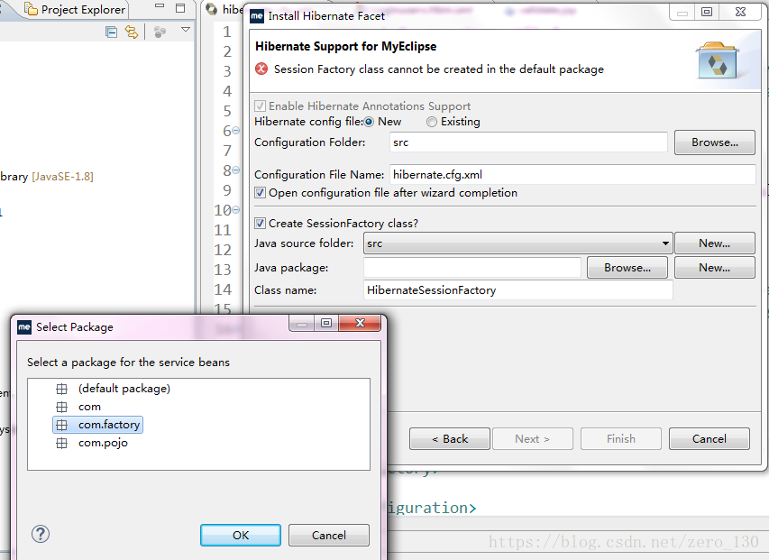The image size is (769, 560).
Task: Toggle Open configuration file after wizard completion
Action: pos(260,193)
